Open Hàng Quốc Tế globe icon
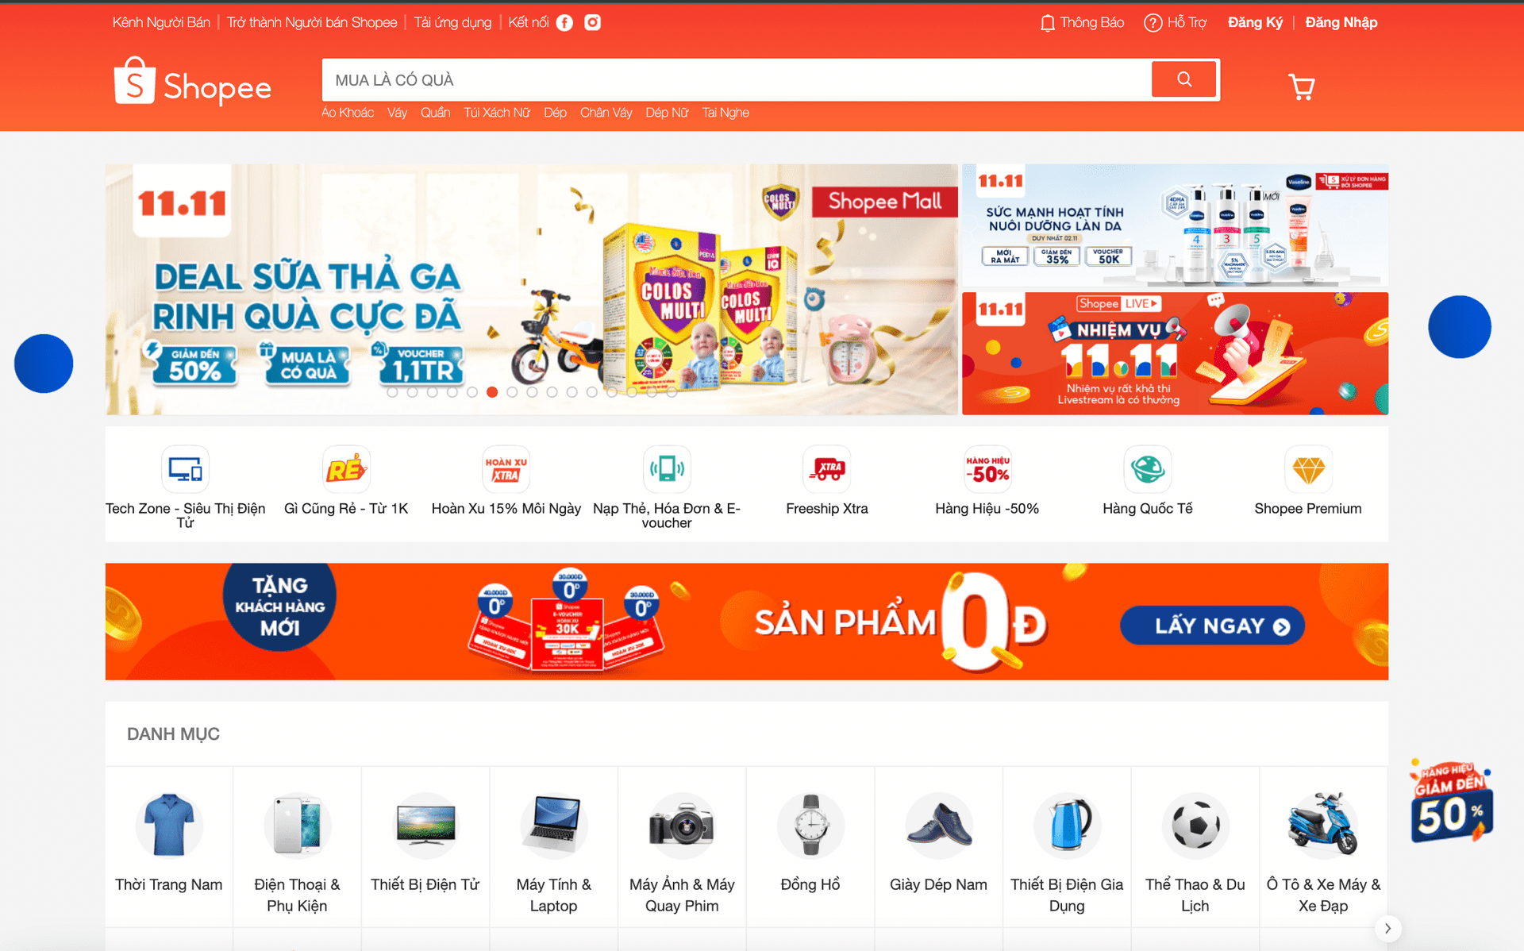 pyautogui.click(x=1148, y=469)
